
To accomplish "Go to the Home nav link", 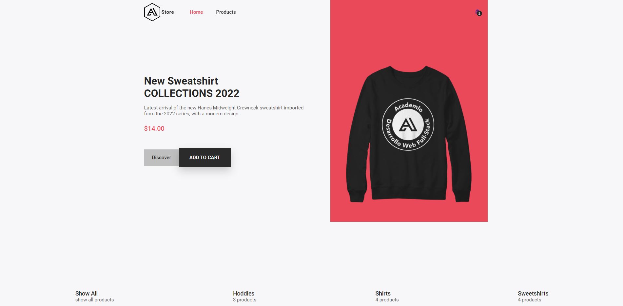I will click(196, 12).
